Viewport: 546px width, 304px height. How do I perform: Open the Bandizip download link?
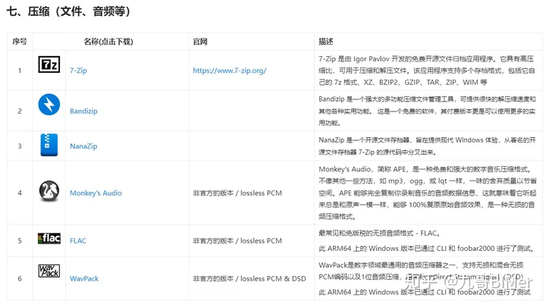83,111
